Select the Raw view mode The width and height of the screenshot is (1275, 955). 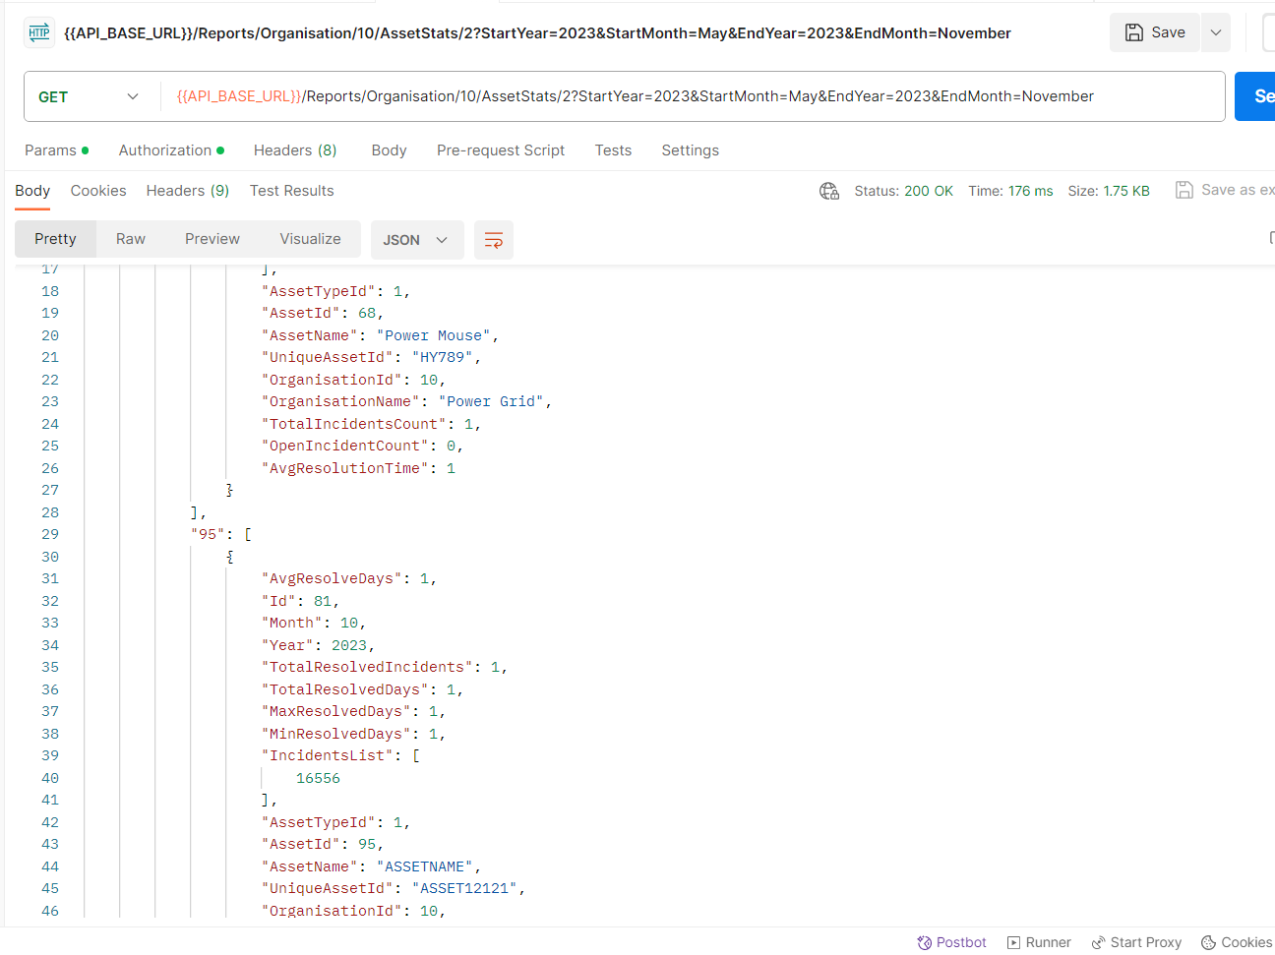tap(130, 239)
